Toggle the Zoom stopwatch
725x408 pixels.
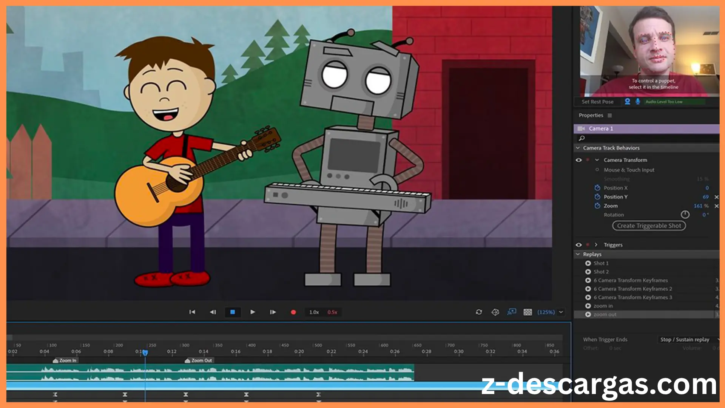[x=597, y=206]
